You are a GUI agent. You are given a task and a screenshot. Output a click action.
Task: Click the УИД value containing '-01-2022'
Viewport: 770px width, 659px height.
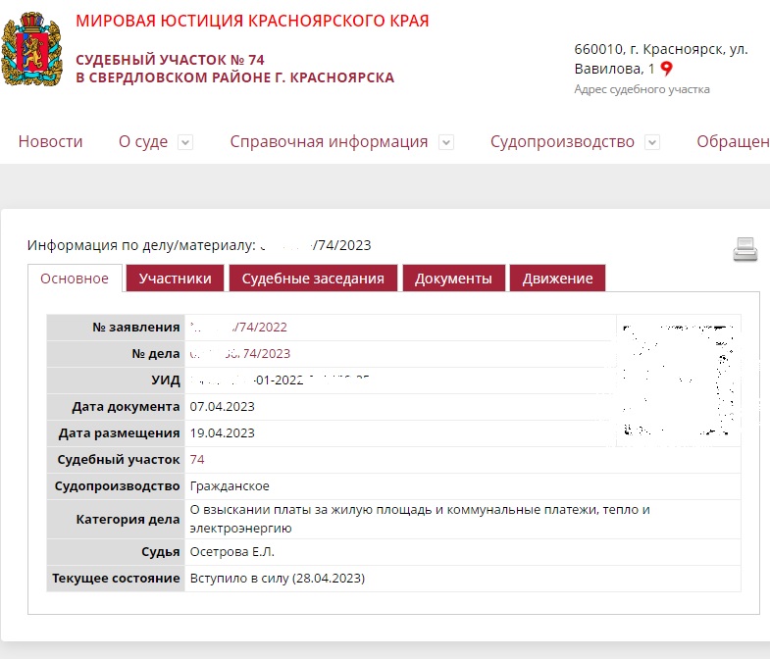click(280, 380)
